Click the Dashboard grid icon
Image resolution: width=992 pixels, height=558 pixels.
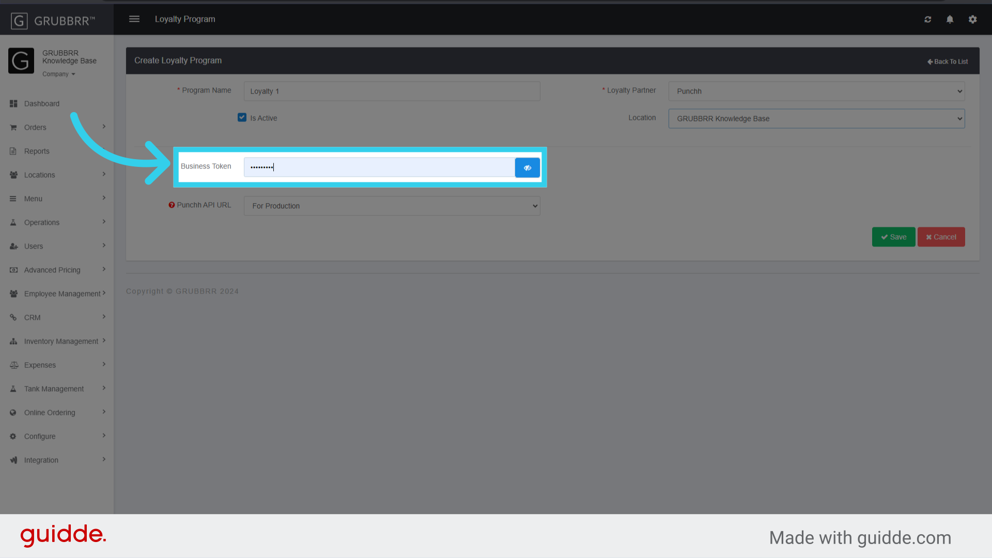coord(13,104)
